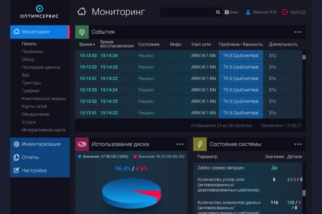322x214 pixels.
Task: Click the lightning icon of Состояние системы panel
Action: [x=200, y=144]
